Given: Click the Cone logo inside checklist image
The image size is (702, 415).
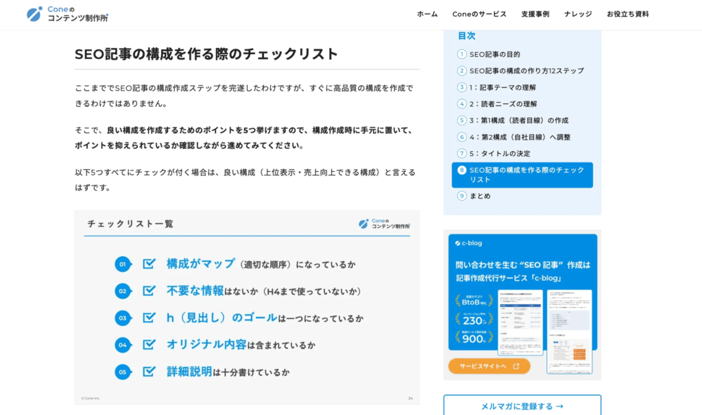Looking at the screenshot, I should (384, 224).
